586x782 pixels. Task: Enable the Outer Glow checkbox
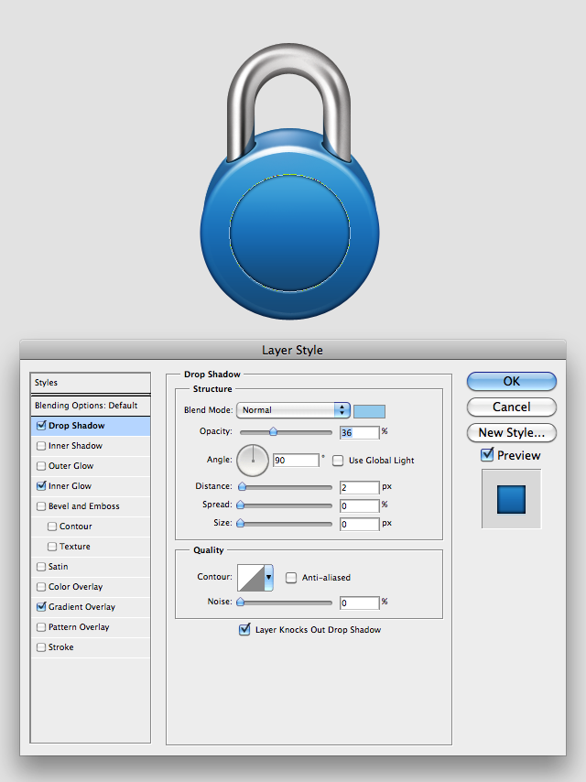point(41,466)
